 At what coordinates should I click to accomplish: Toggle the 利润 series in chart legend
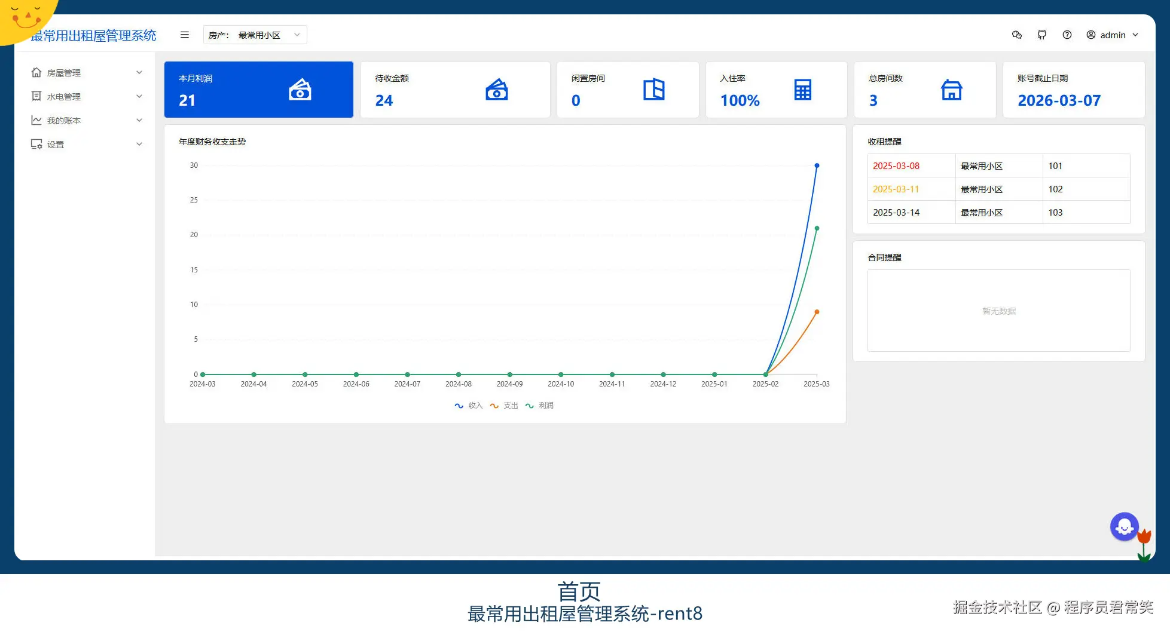(x=539, y=406)
